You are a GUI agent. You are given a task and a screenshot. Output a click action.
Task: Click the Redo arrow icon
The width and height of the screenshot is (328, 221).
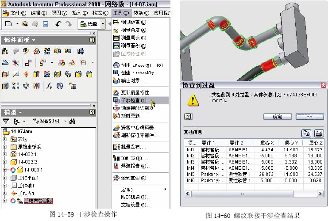click(69, 24)
